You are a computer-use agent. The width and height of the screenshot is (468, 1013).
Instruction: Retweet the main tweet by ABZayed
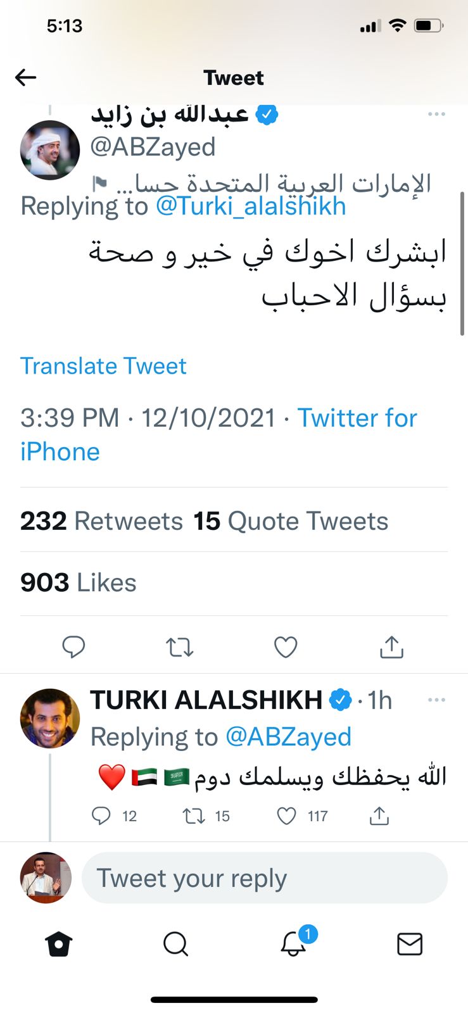tap(179, 647)
